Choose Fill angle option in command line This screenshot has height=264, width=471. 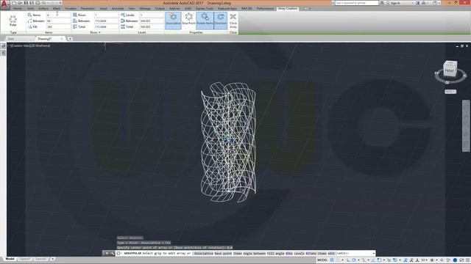[x=276, y=254]
